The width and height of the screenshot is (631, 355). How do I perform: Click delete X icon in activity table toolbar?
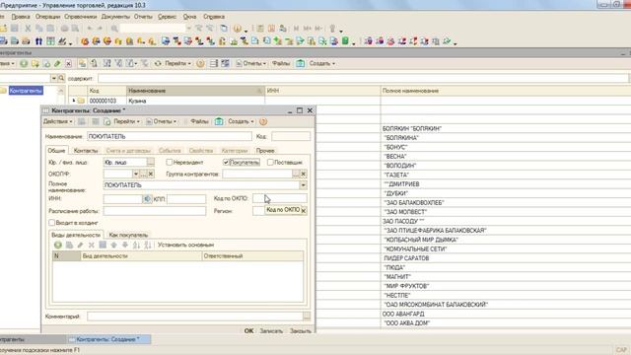92,245
